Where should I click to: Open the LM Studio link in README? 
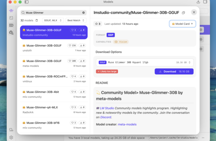click(x=107, y=108)
